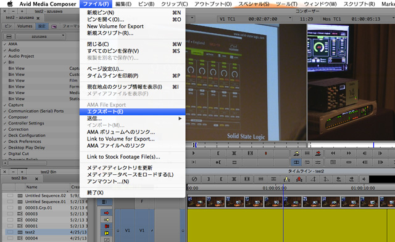395x242 pixels.
Task: Click the Rewind button under record monitor
Action: 333,153
